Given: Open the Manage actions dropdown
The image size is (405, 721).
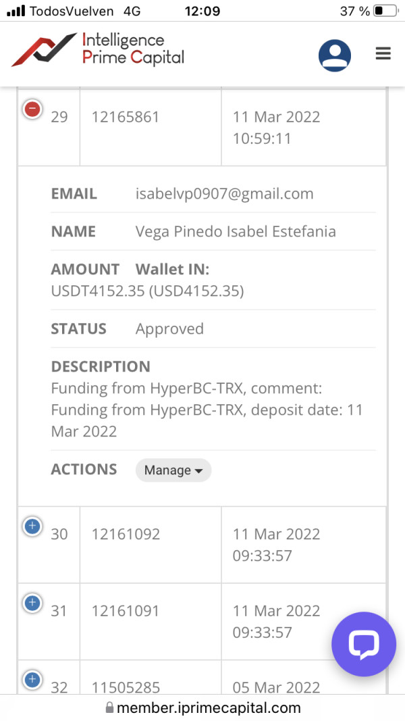Looking at the screenshot, I should [173, 470].
